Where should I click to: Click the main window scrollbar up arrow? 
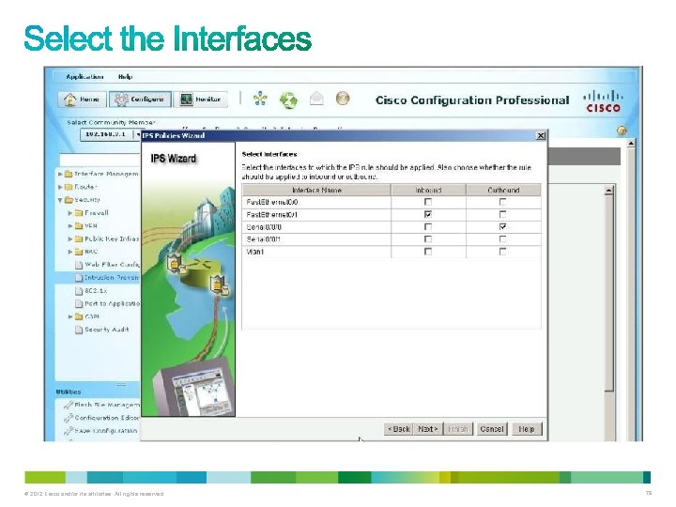click(x=631, y=143)
